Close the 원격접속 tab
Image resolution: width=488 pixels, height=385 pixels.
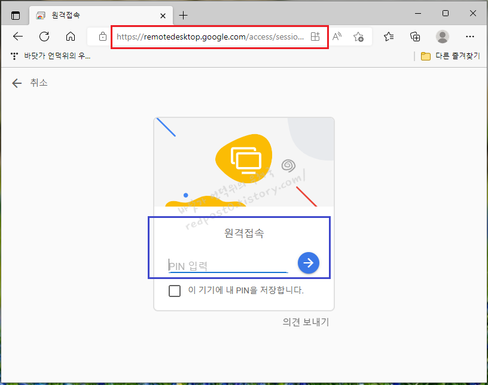point(163,16)
